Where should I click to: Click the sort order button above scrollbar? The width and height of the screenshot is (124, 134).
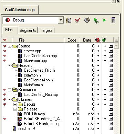pos(116,40)
